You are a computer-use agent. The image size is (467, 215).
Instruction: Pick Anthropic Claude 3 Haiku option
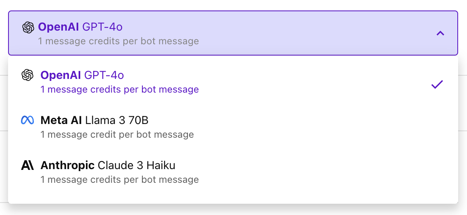click(233, 172)
